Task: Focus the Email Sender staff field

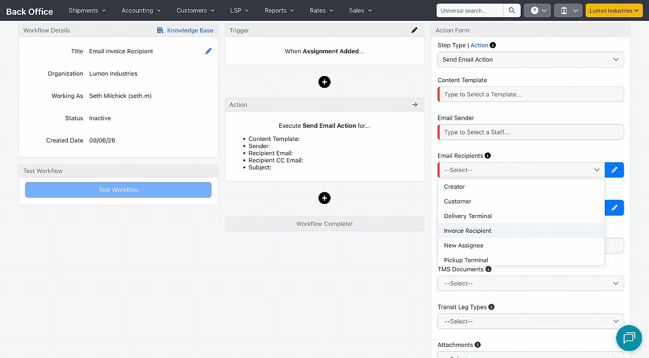Action: pyautogui.click(x=531, y=132)
